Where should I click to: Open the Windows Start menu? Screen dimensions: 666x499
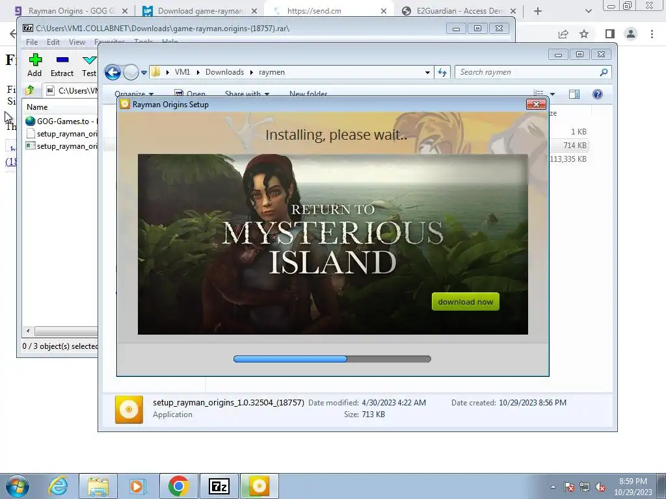coord(18,486)
